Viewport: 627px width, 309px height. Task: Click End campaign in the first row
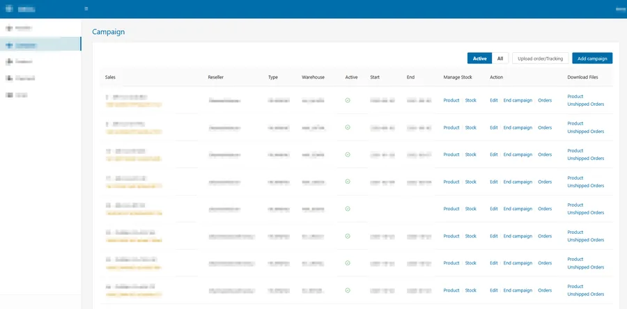(518, 100)
